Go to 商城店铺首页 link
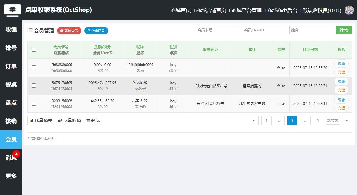Viewport: 357px width, 195px height. (x=211, y=11)
